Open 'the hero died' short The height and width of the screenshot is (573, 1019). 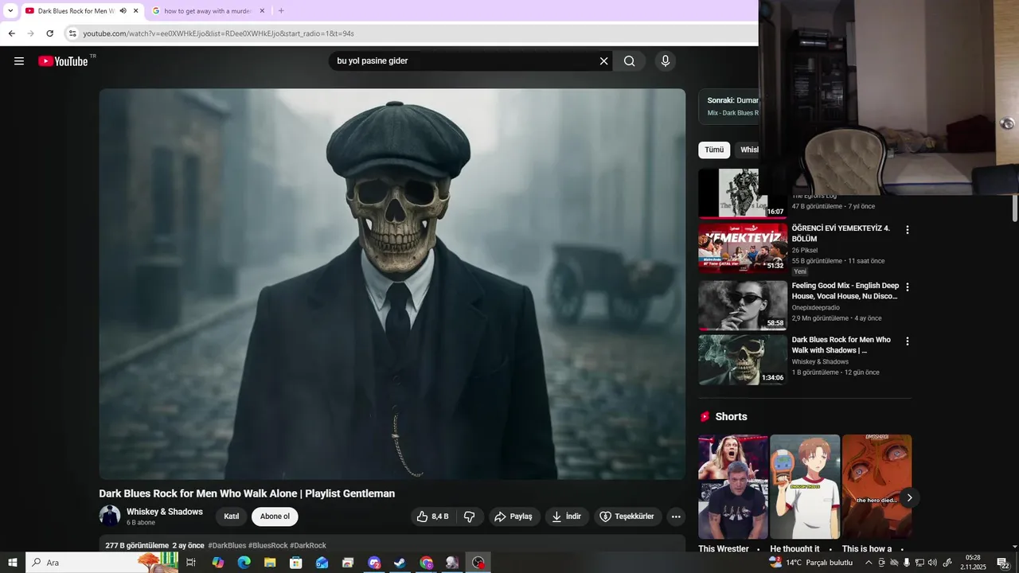[x=876, y=486]
